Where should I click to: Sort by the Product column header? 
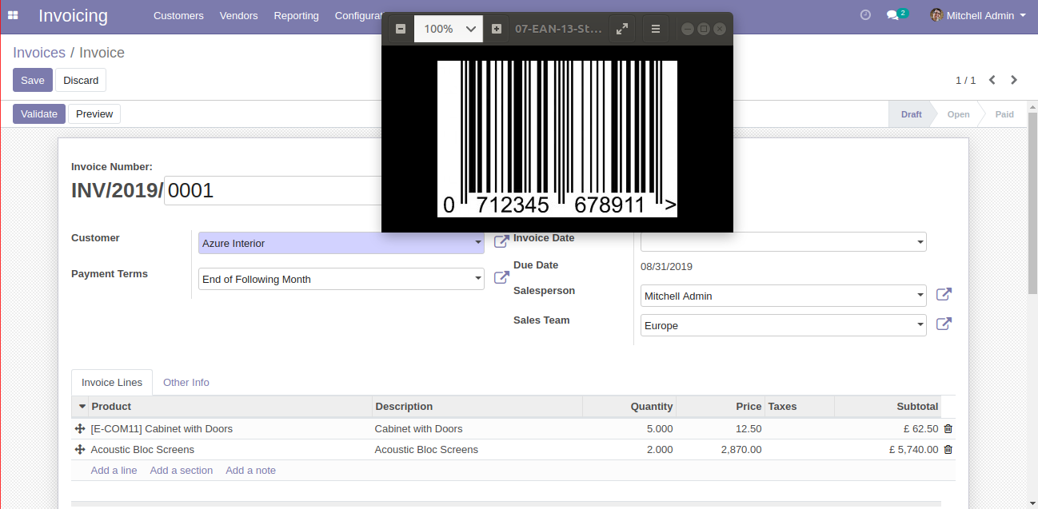(230, 407)
